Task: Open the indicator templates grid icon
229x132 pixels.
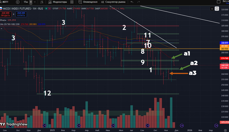Action: (x=71, y=2)
